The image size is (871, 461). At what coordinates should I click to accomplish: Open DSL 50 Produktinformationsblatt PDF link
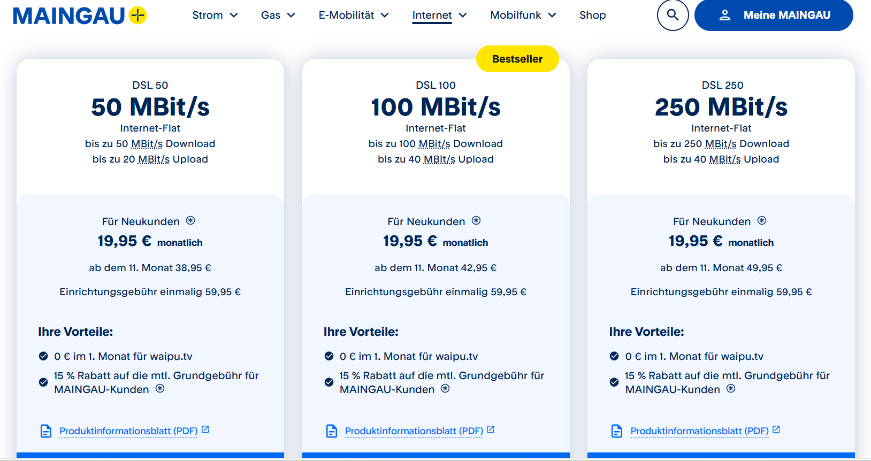(x=128, y=431)
